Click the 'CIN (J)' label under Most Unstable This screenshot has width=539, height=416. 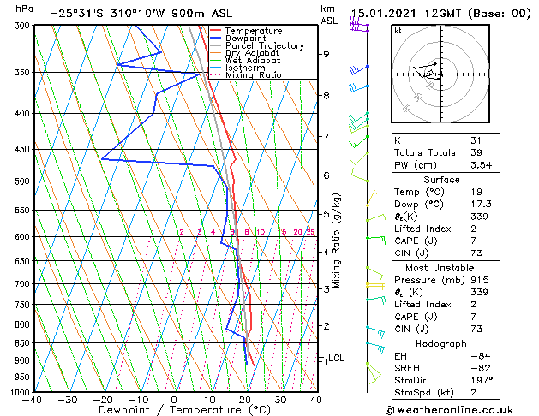tap(411, 330)
